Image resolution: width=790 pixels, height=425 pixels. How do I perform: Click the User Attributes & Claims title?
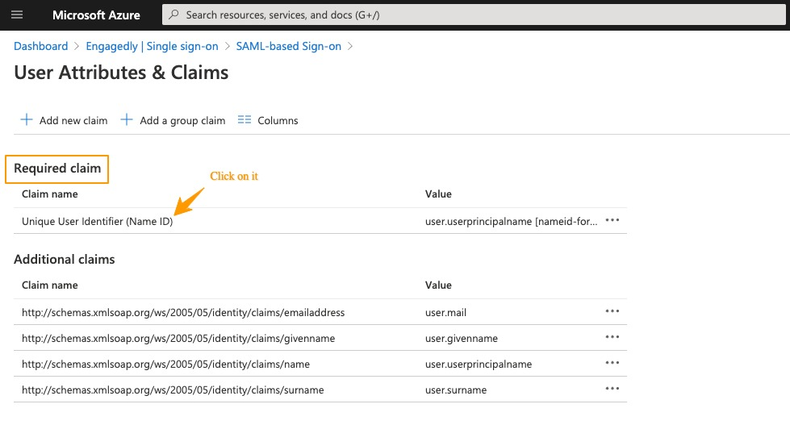(121, 73)
